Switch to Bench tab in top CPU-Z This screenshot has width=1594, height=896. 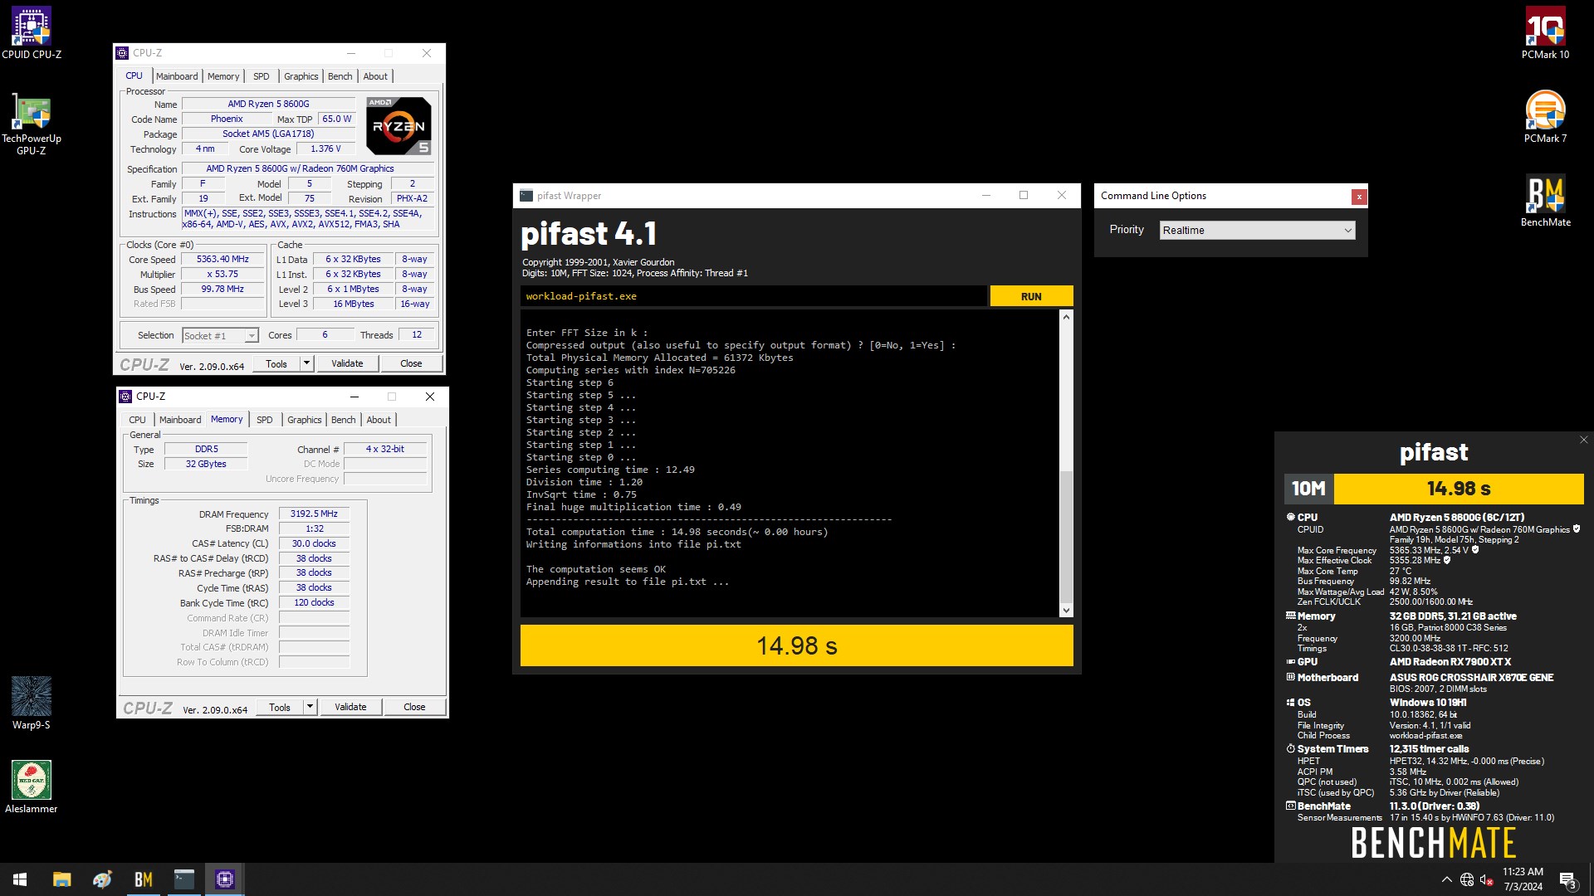340,76
